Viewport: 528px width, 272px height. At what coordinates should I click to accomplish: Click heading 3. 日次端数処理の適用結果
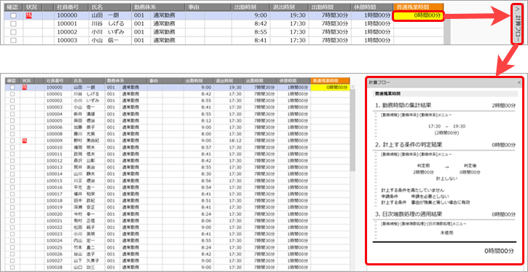[x=409, y=214]
